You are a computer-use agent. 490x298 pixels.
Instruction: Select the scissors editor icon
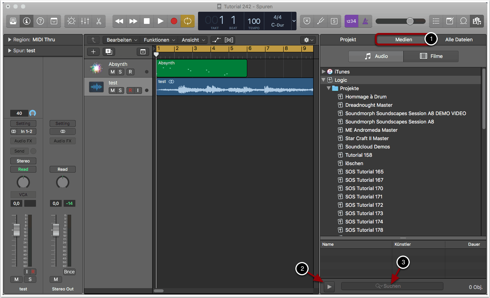tap(99, 21)
